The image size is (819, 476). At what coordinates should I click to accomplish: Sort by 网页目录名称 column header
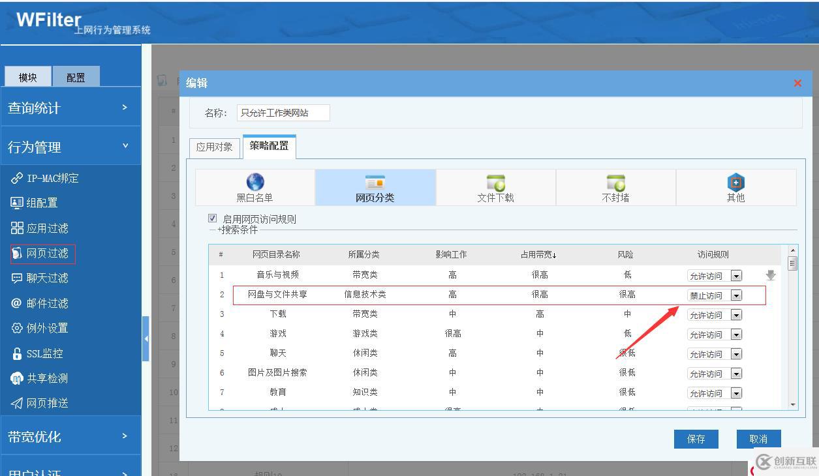coord(276,254)
